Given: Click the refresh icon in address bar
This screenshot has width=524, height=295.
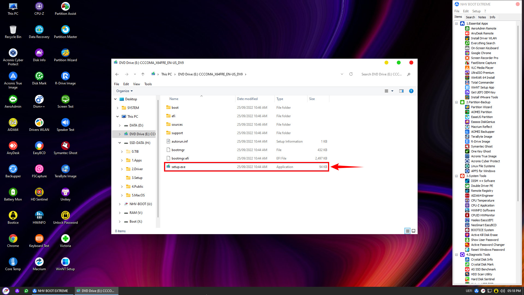Looking at the screenshot, I should click(351, 74).
